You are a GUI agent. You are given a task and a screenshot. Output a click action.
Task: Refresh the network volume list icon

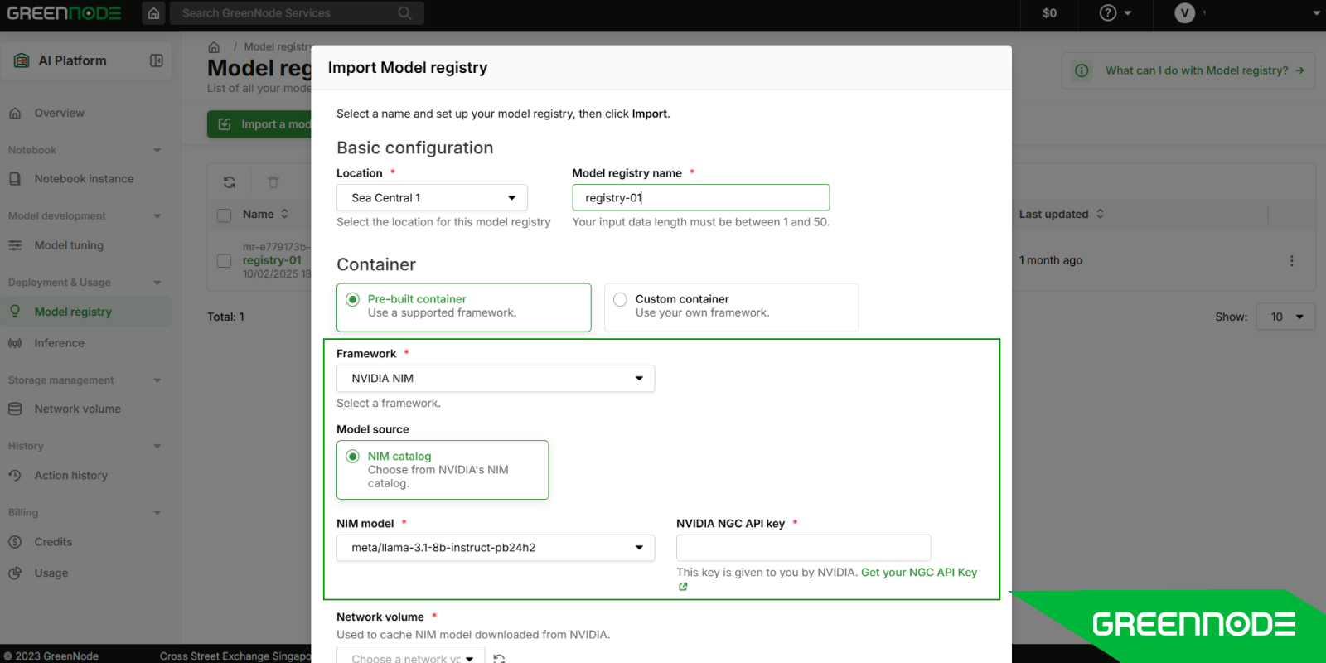[x=499, y=658]
